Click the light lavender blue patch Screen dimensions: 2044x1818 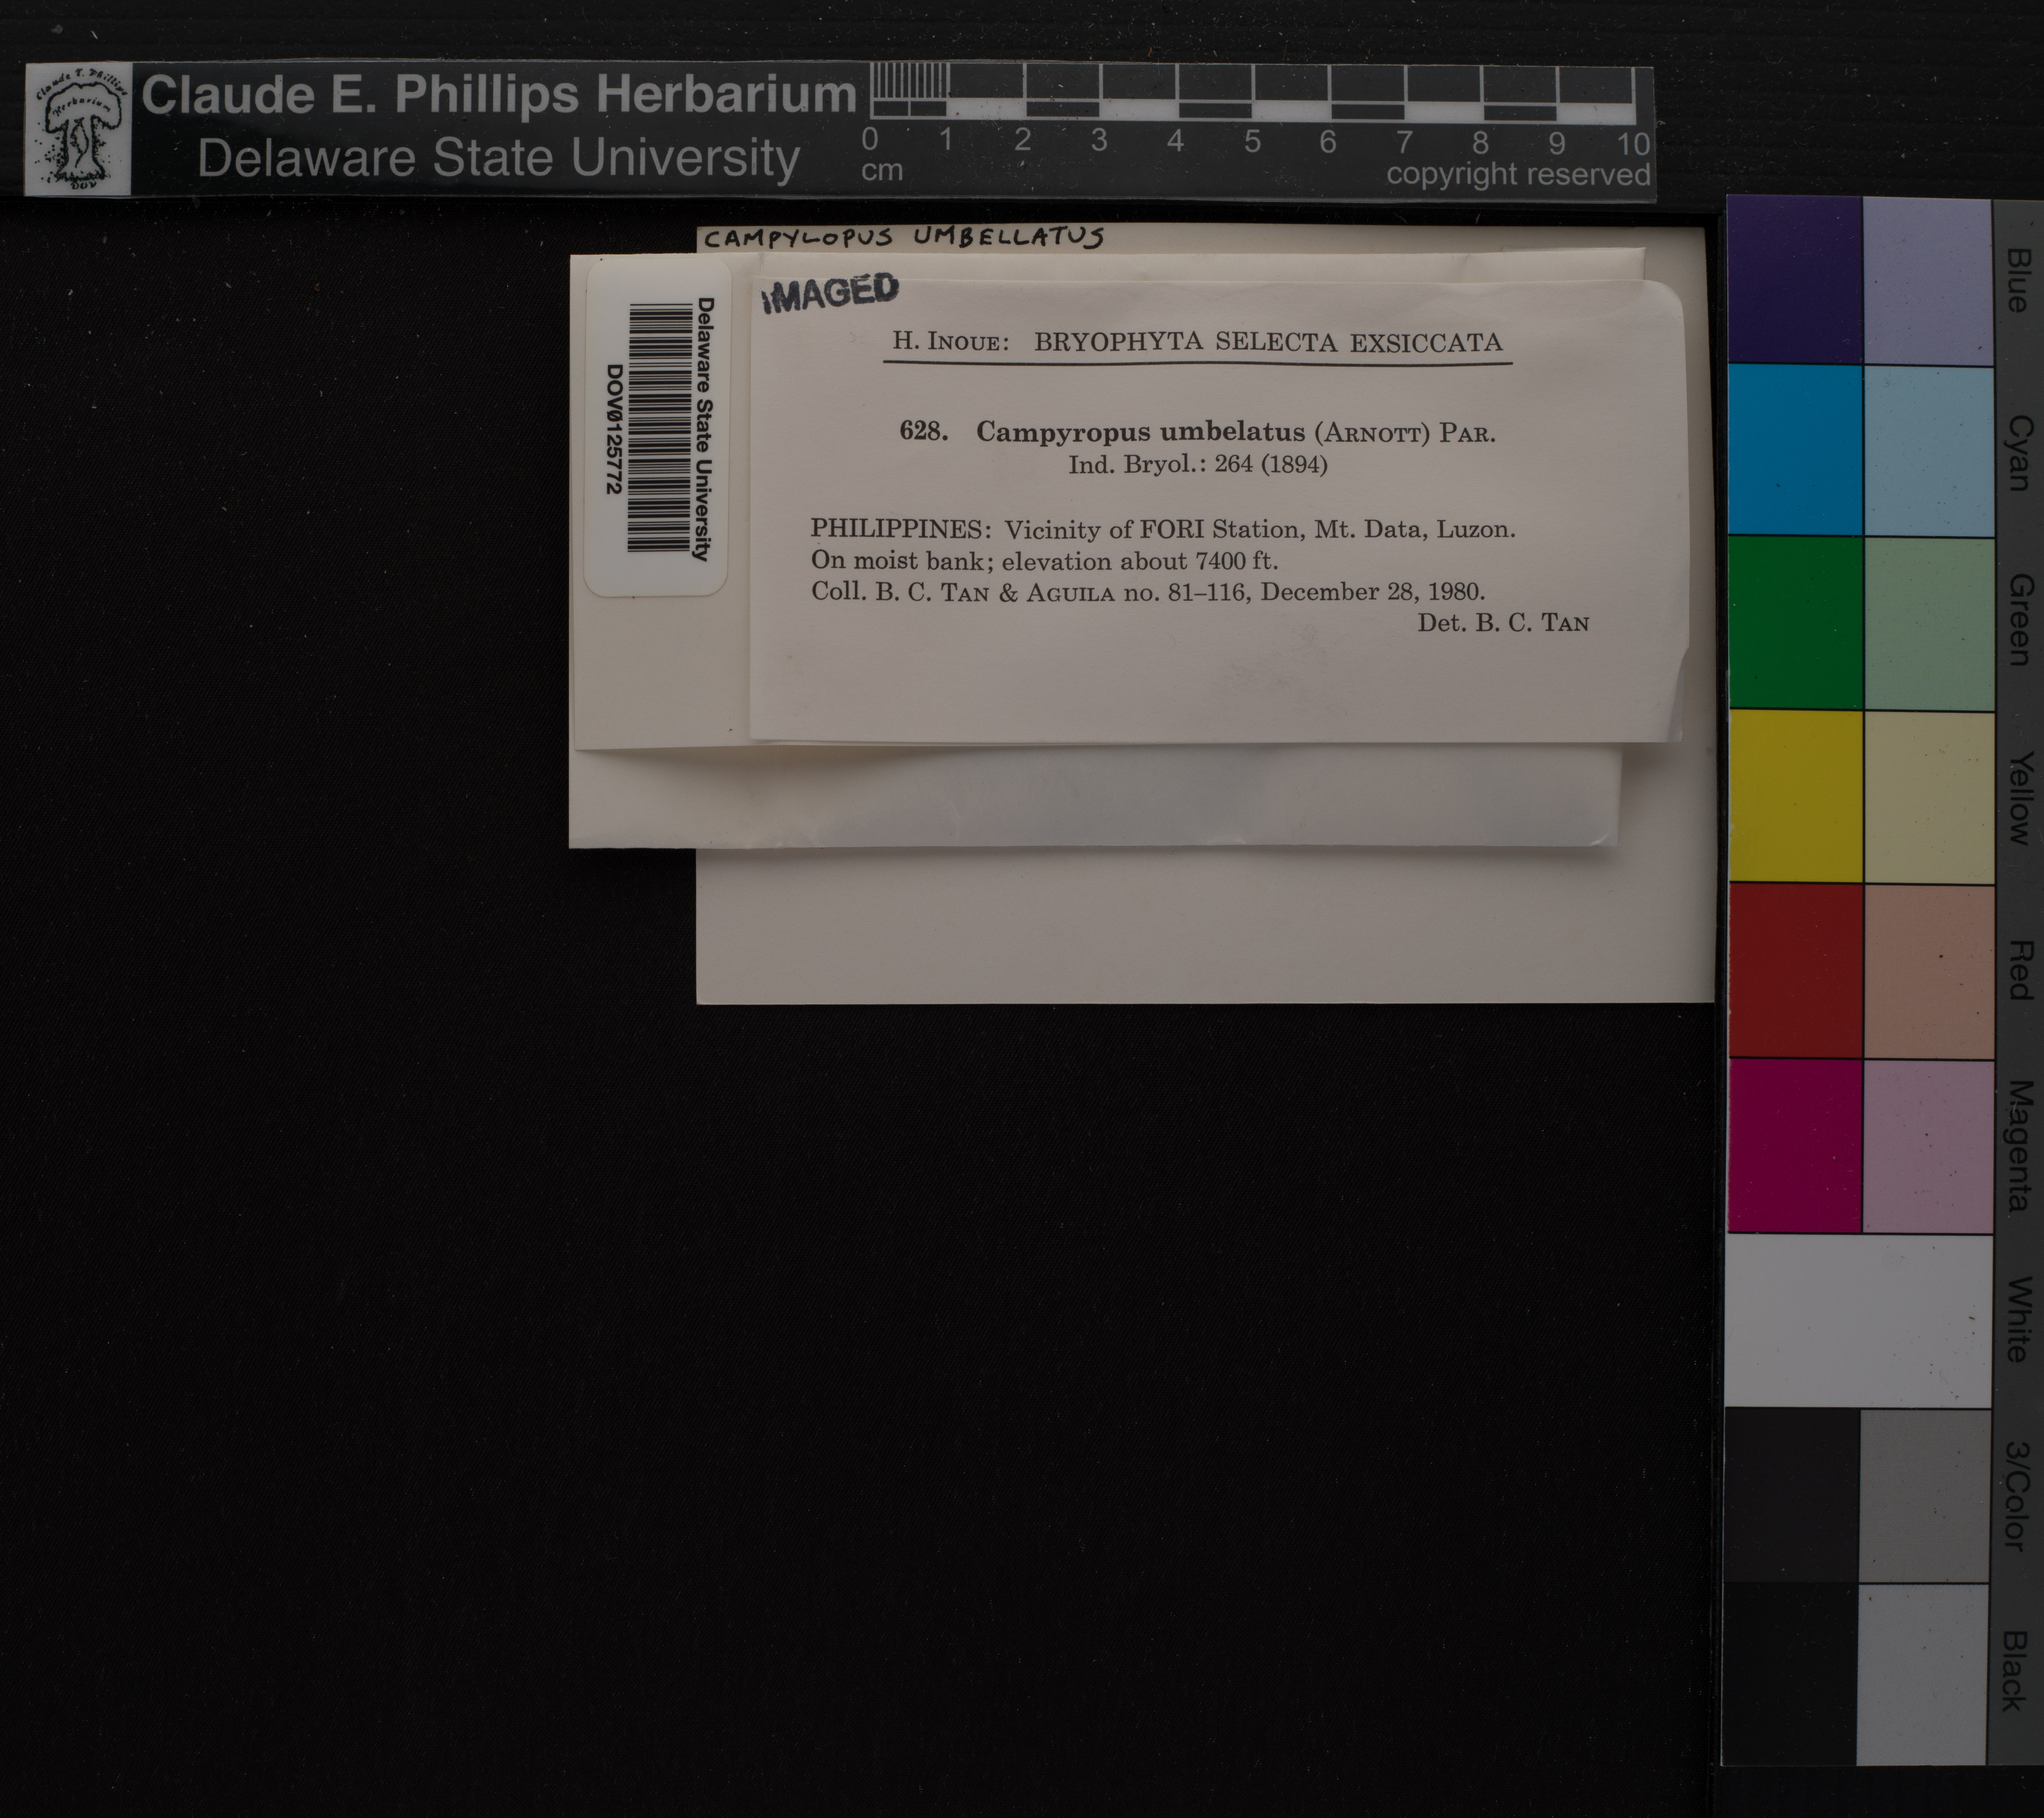pos(1927,281)
